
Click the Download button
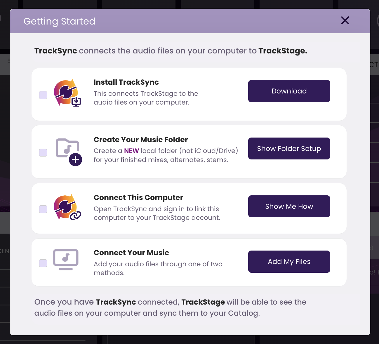tap(289, 91)
